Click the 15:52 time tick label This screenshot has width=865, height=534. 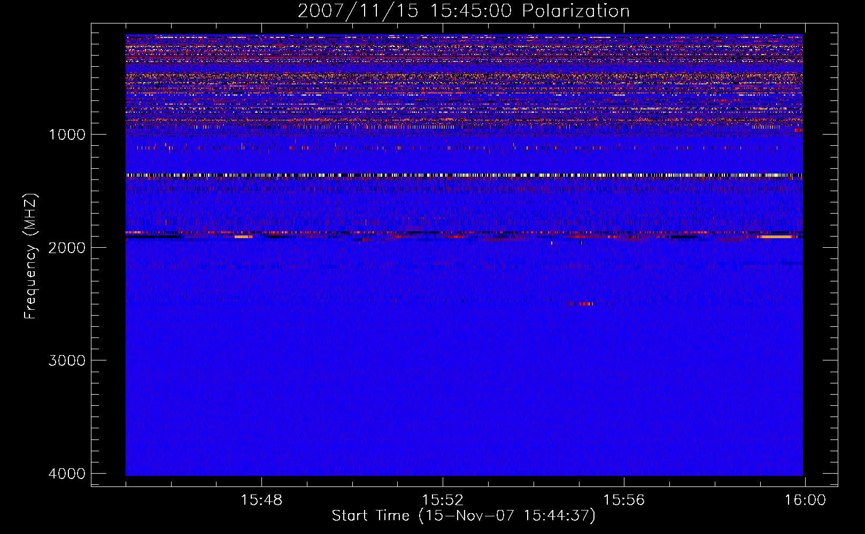click(x=443, y=500)
